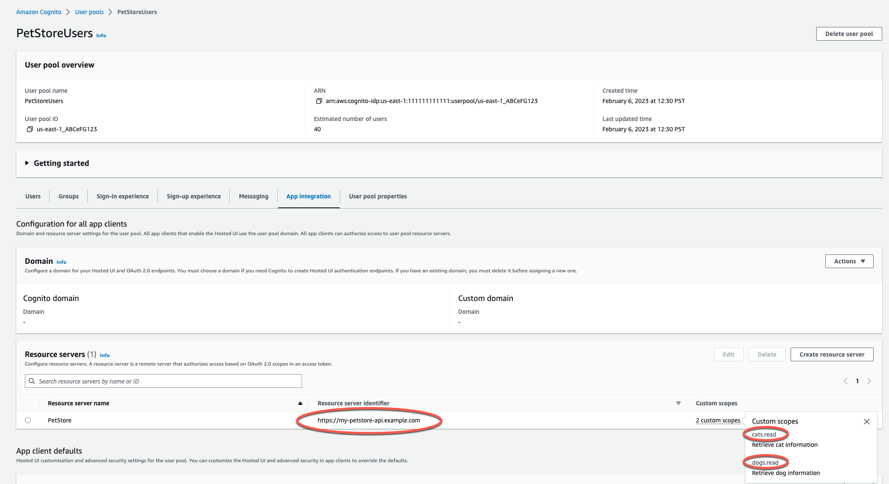The width and height of the screenshot is (889, 484).
Task: Select the User pool properties tab
Action: (x=377, y=196)
